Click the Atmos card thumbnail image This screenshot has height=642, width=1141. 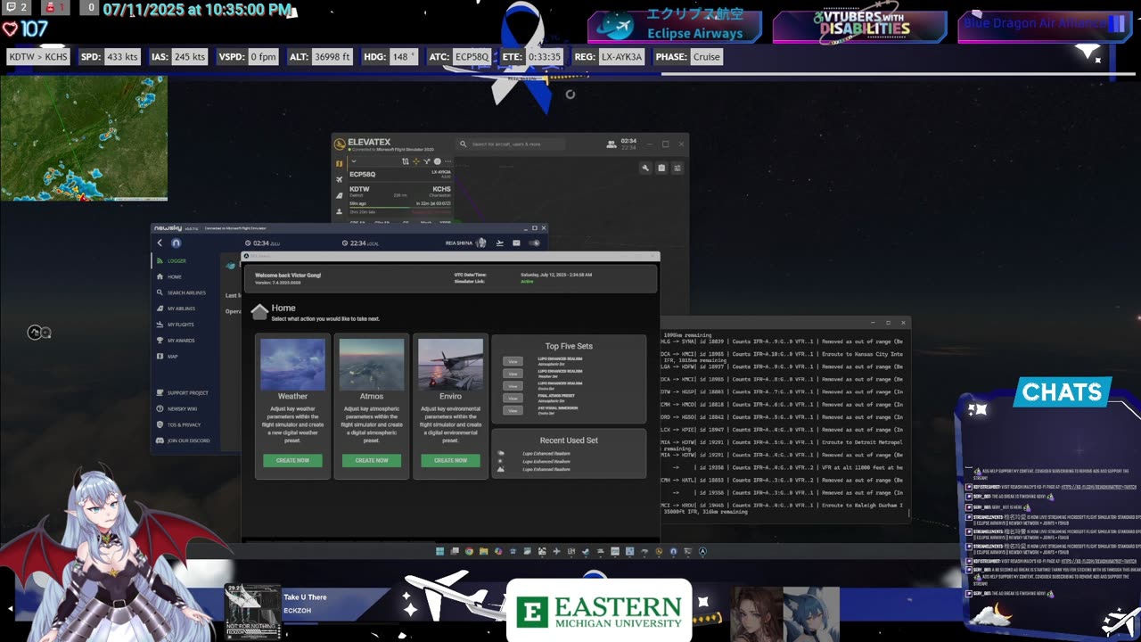372,364
